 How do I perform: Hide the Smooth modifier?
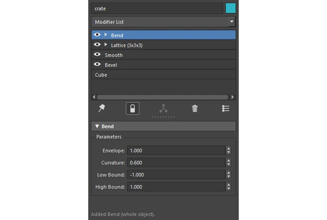tap(97, 54)
